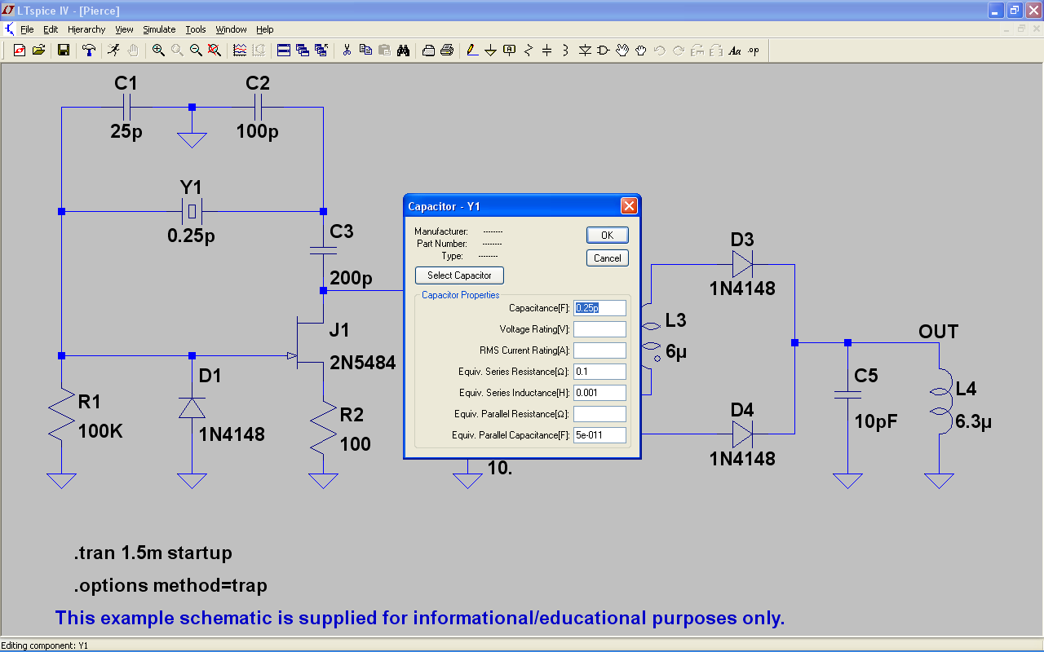Click the Run simulation icon
Viewport: 1044px width, 652px height.
[x=113, y=51]
